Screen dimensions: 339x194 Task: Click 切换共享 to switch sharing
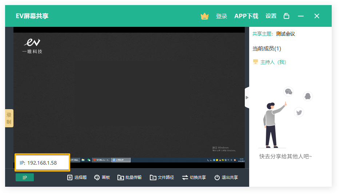coord(194,178)
